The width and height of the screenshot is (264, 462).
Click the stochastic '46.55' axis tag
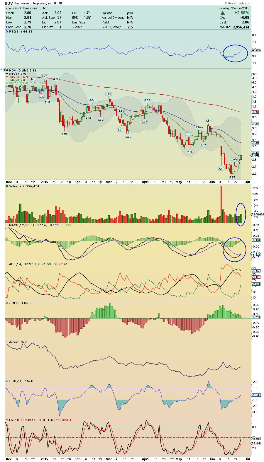click(256, 439)
